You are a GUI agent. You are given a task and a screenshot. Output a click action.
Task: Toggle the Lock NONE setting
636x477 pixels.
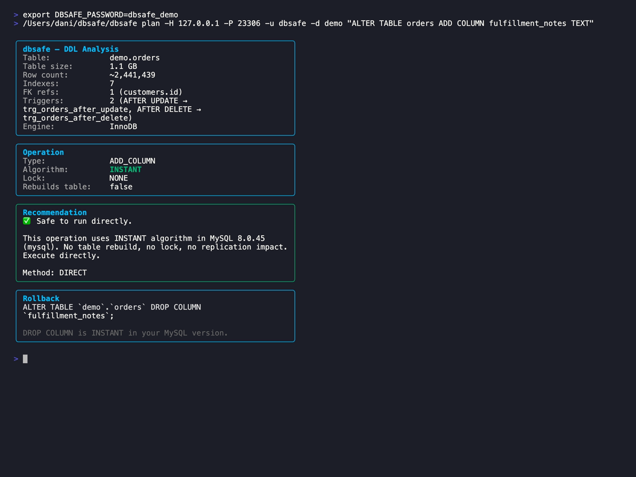click(119, 178)
